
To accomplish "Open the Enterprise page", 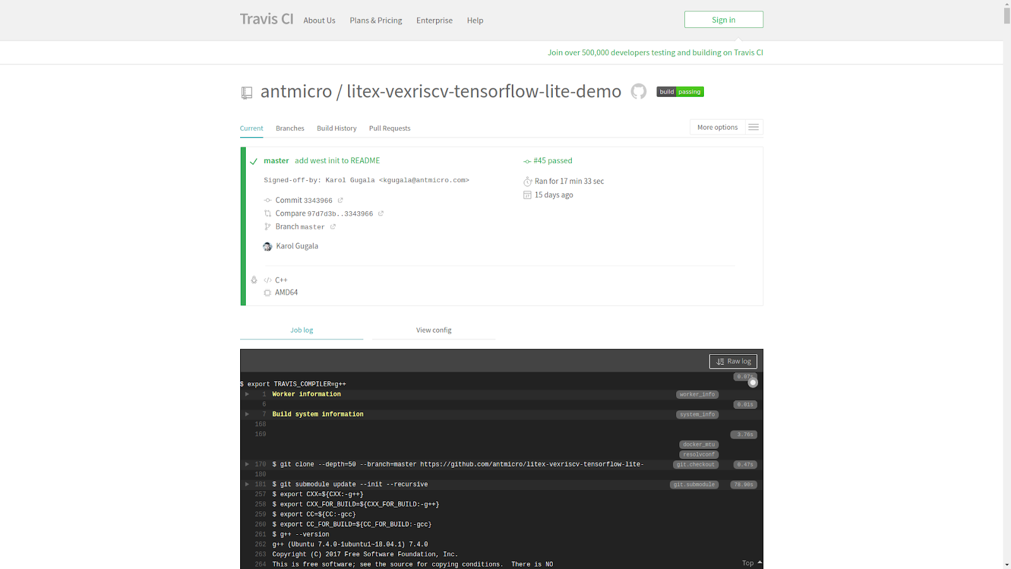I will 434,20.
